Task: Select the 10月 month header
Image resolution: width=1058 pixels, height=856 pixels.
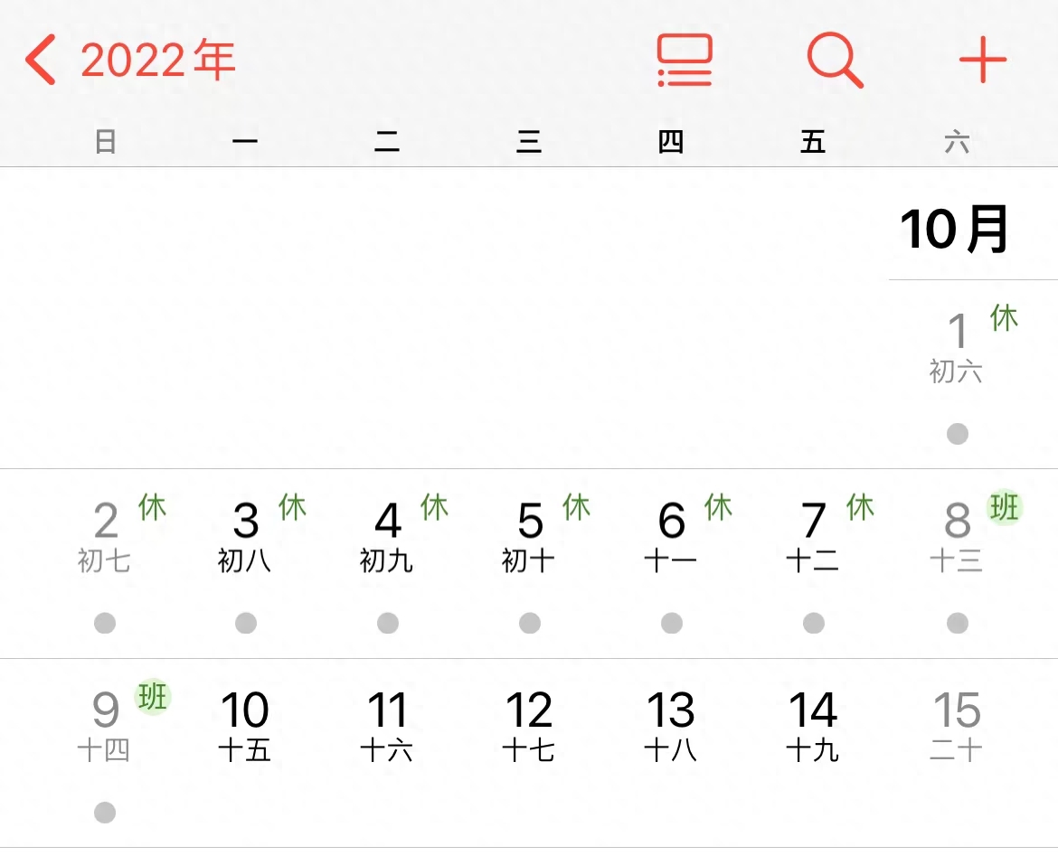Action: click(955, 230)
